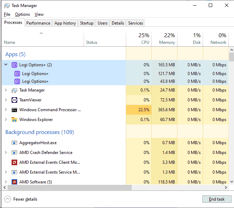
Task: Switch to the Startup tab
Action: click(86, 23)
